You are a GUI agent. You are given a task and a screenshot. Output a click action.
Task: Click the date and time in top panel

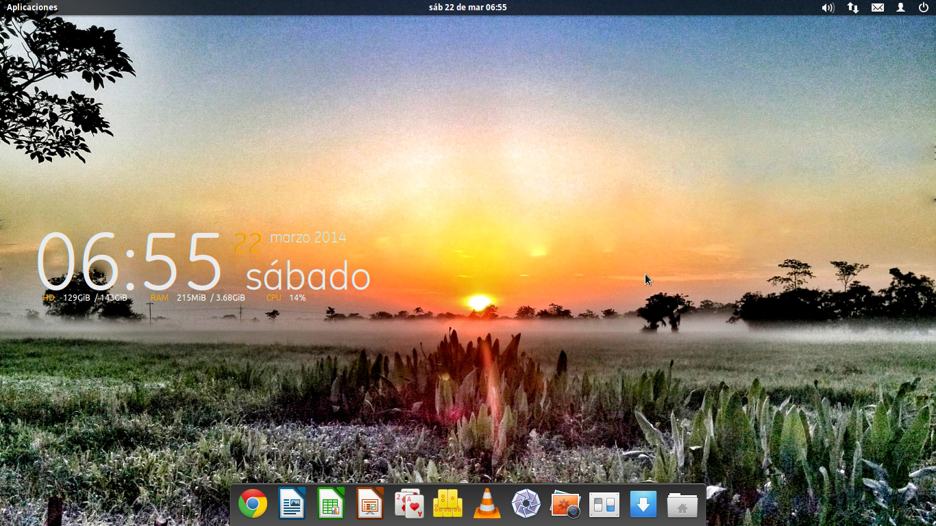pyautogui.click(x=467, y=8)
